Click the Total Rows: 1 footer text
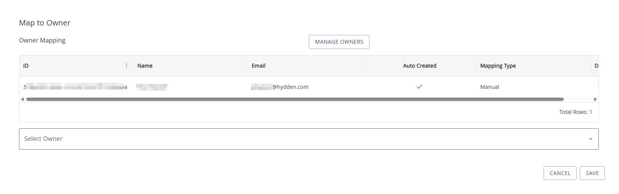The height and width of the screenshot is (194, 619). coord(575,112)
